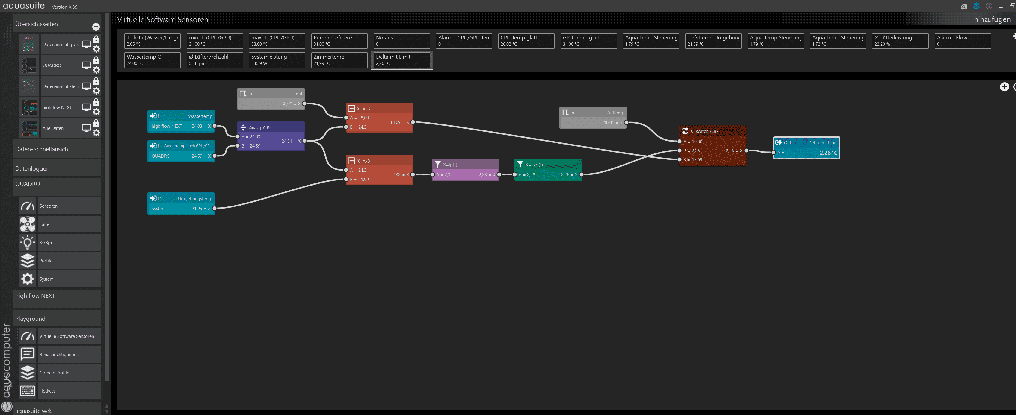Click the Benachrichtigungen notification icon
This screenshot has width=1016, height=415.
[27, 354]
